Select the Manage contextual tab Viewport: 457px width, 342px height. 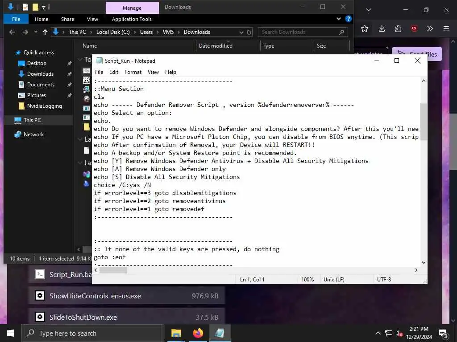132,8
